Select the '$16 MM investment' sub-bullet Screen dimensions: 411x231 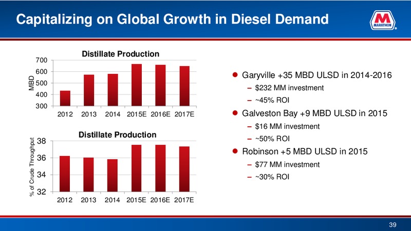(x=287, y=126)
